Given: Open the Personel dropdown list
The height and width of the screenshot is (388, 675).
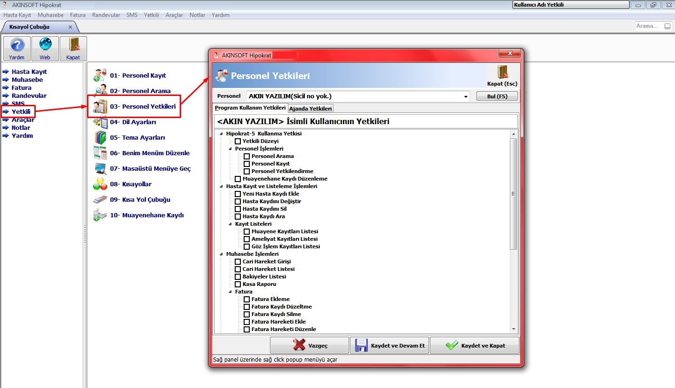Looking at the screenshot, I should click(466, 96).
